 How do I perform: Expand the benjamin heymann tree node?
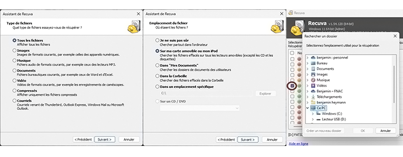(308, 102)
